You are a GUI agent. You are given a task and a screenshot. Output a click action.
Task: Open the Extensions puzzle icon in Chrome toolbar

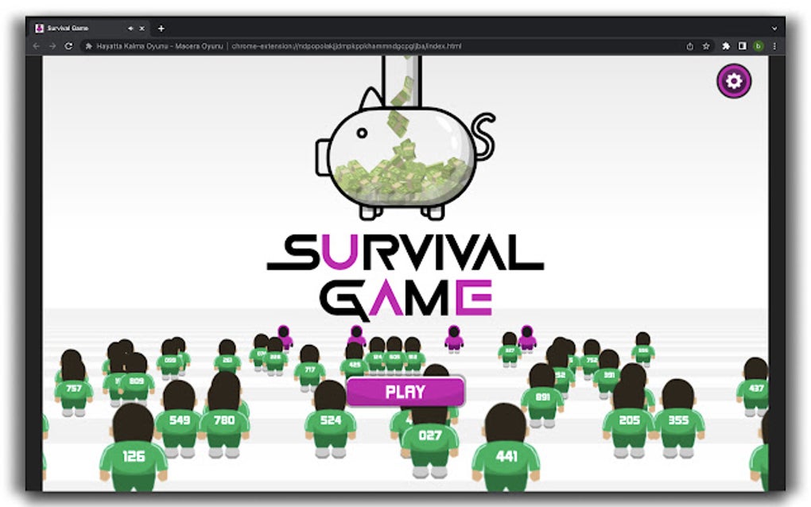click(x=726, y=46)
